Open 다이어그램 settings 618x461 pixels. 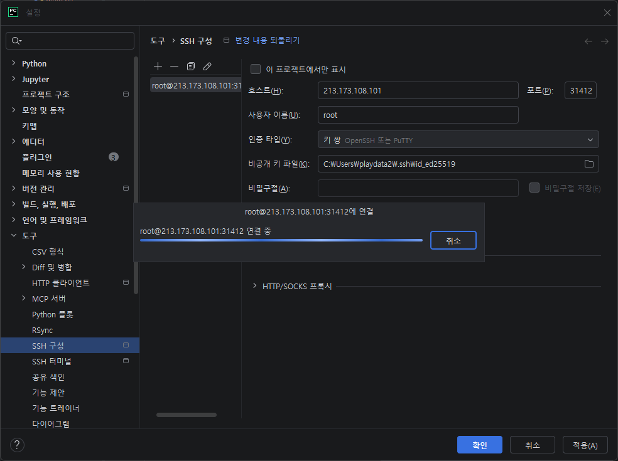point(51,424)
